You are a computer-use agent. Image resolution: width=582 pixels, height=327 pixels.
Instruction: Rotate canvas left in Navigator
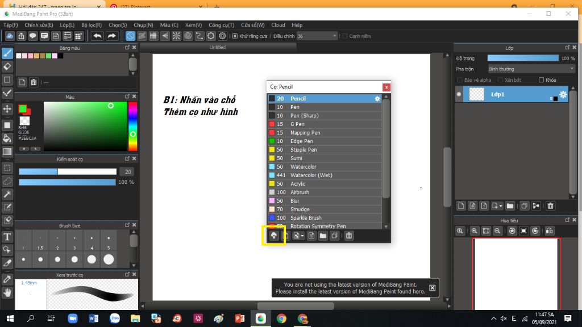click(512, 231)
